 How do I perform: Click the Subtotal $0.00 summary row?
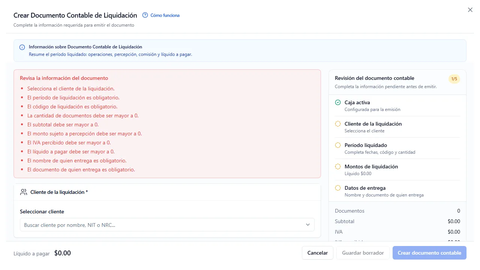coord(397,221)
